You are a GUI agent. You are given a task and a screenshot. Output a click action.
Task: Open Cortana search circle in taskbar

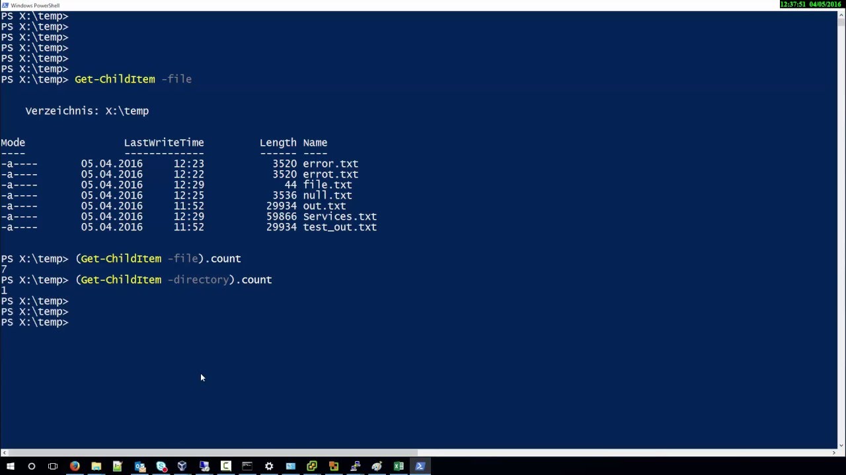click(31, 466)
